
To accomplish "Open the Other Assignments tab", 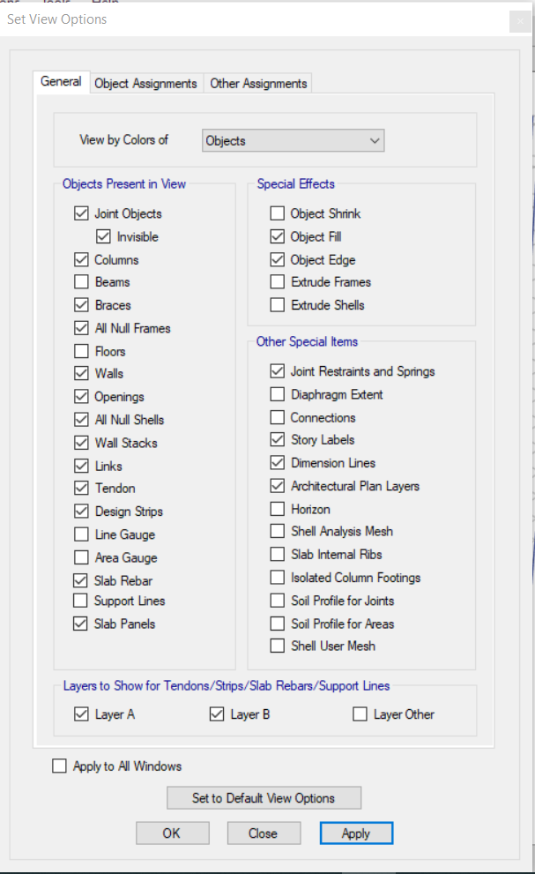I will pyautogui.click(x=258, y=83).
